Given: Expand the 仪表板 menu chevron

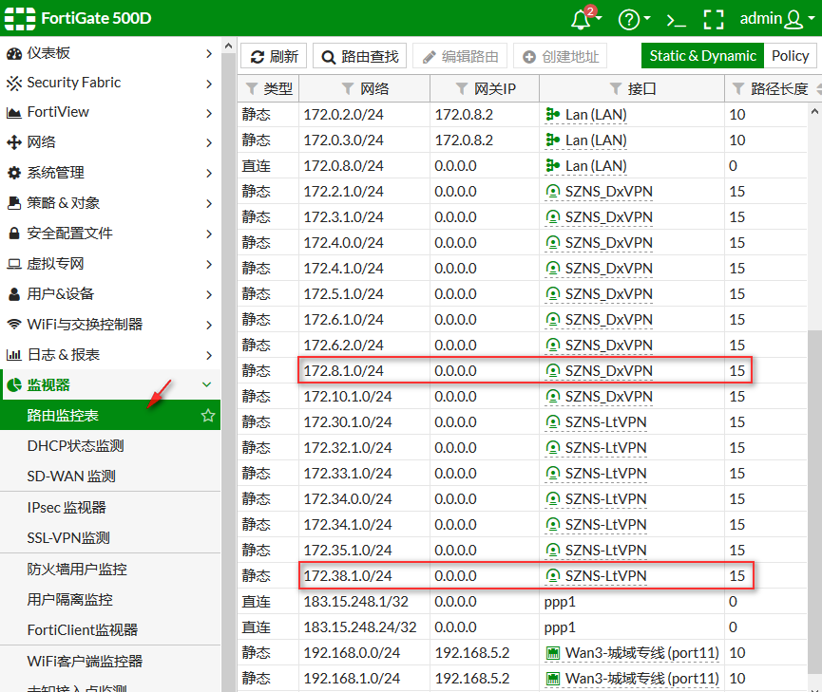Looking at the screenshot, I should point(209,53).
